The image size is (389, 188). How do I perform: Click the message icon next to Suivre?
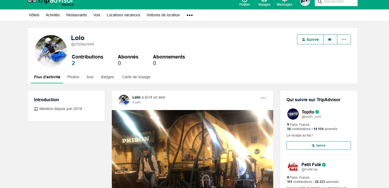(x=330, y=40)
